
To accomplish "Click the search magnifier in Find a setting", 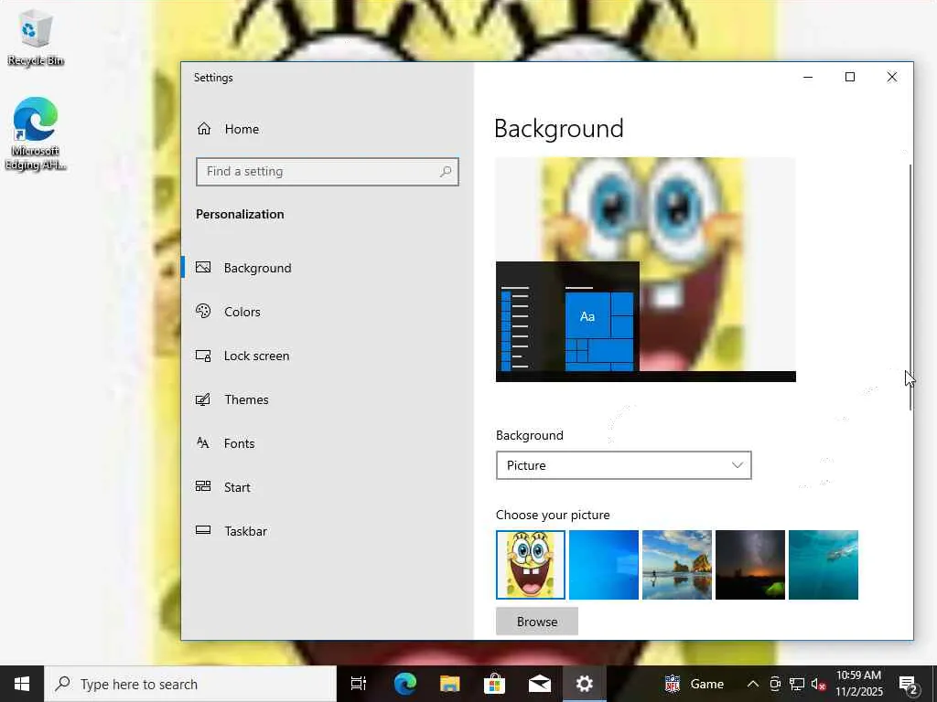I will [x=446, y=171].
